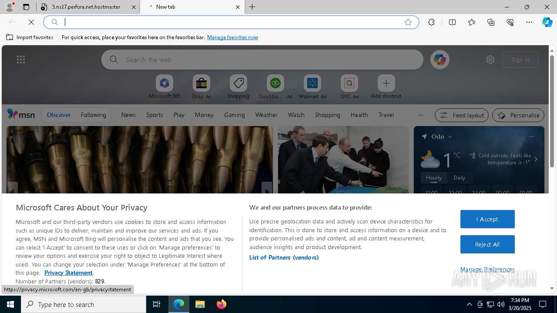Click Manage favorites now link
The height and width of the screenshot is (313, 557).
pos(232,37)
